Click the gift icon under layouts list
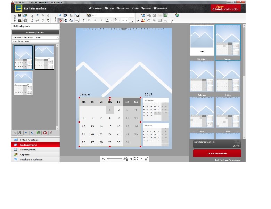The image size is (271, 209). pyautogui.click(x=51, y=133)
